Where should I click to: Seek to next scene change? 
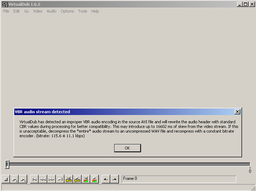[x=94, y=179]
